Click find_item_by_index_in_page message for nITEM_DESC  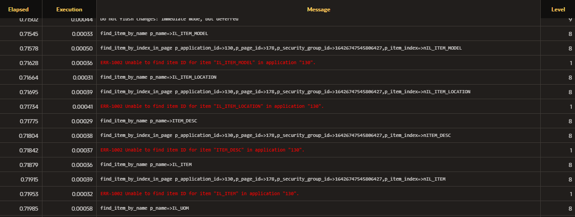(277, 136)
